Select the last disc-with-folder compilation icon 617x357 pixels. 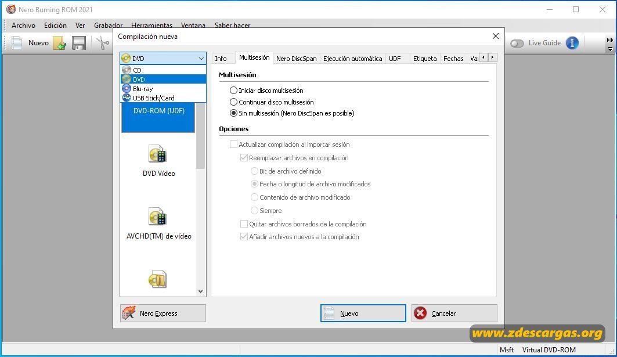(x=158, y=279)
